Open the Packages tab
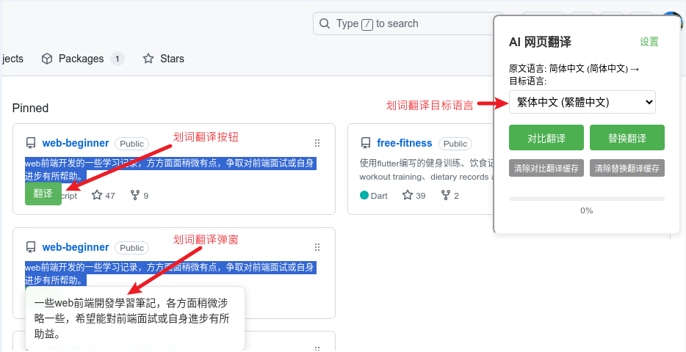Image resolution: width=686 pixels, height=352 pixels. tap(83, 59)
